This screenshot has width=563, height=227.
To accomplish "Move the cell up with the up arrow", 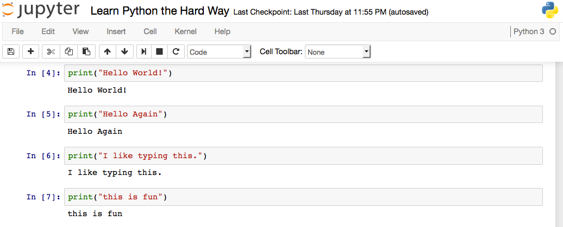I will pos(107,51).
